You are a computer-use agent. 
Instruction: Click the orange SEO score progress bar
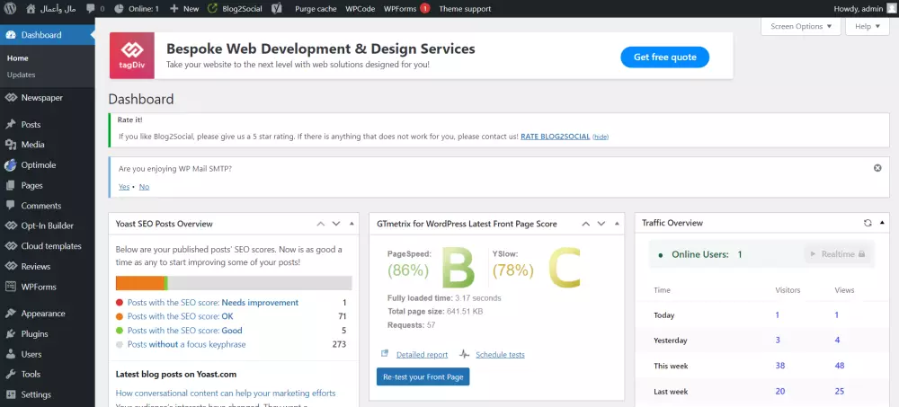coord(139,283)
